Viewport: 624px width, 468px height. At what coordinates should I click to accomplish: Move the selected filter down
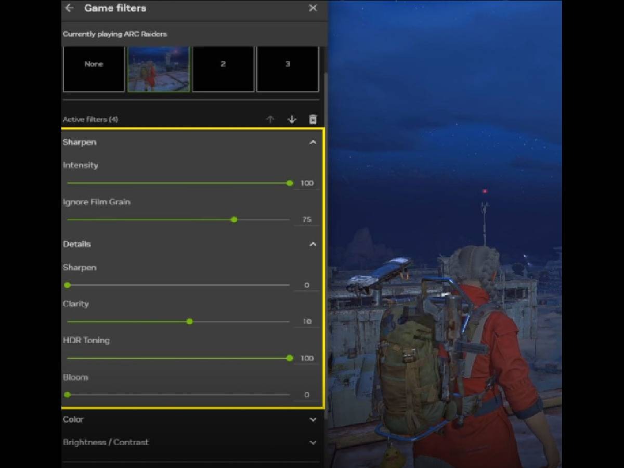coord(292,120)
